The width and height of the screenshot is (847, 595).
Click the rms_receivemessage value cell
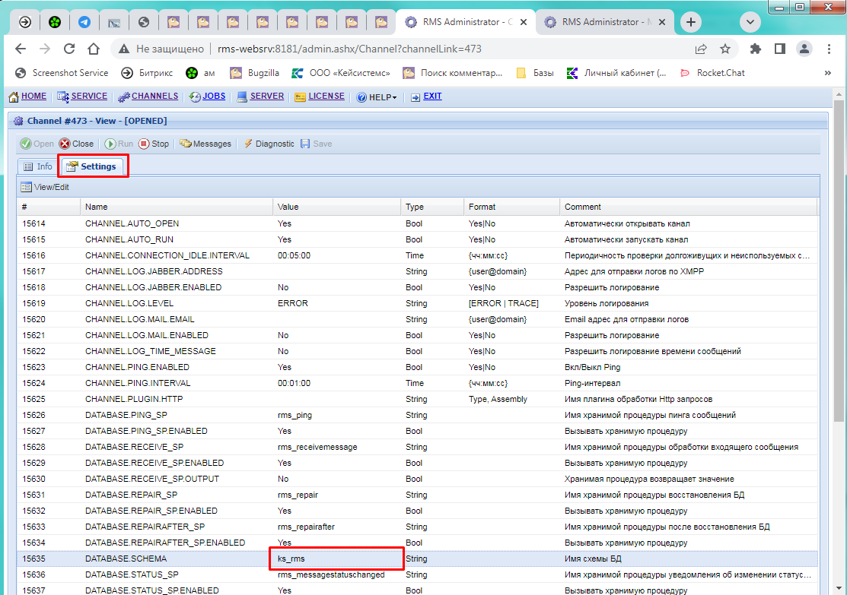click(x=336, y=447)
